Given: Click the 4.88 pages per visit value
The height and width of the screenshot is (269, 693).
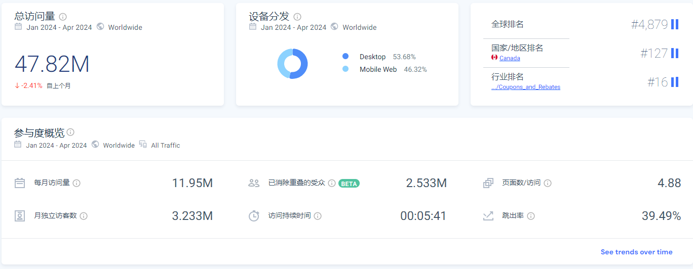Looking at the screenshot, I should click(x=669, y=183).
